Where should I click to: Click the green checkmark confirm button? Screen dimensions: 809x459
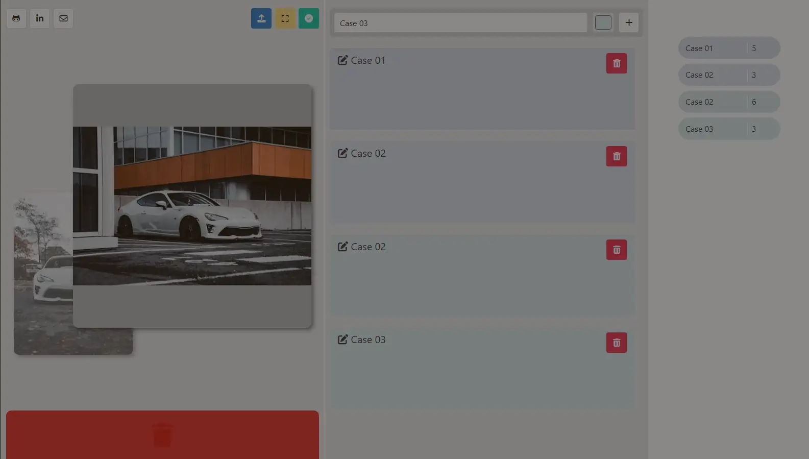[309, 18]
